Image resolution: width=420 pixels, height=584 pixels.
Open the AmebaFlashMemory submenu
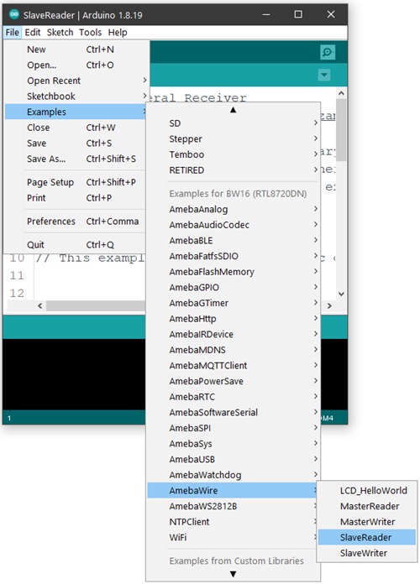point(234,272)
